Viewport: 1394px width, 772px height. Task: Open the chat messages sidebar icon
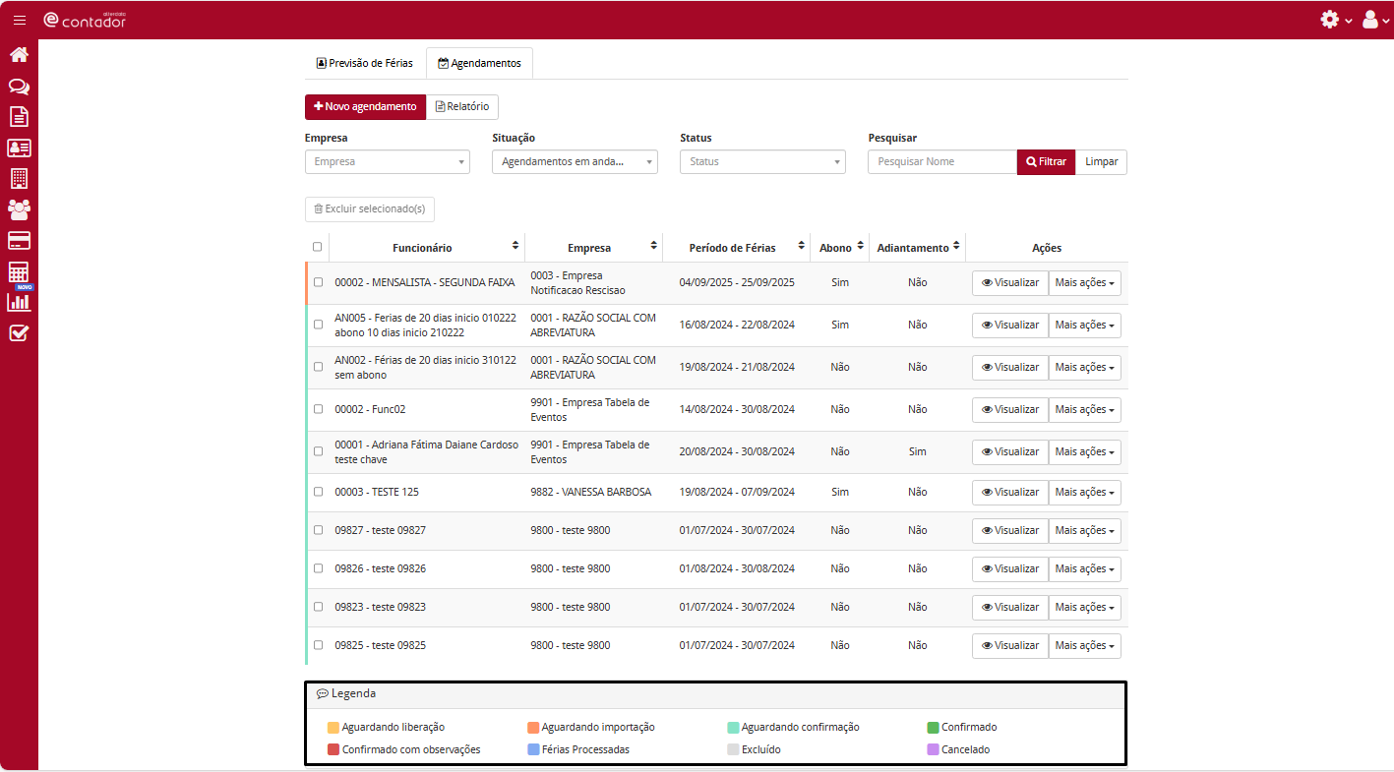click(19, 87)
